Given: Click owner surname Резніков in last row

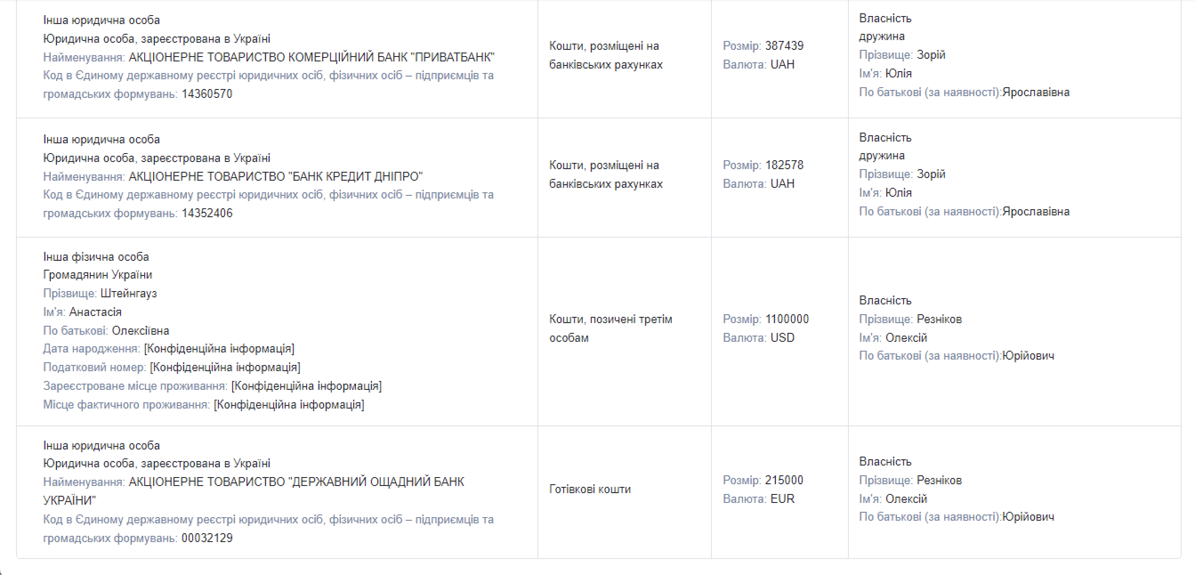Looking at the screenshot, I should [939, 480].
